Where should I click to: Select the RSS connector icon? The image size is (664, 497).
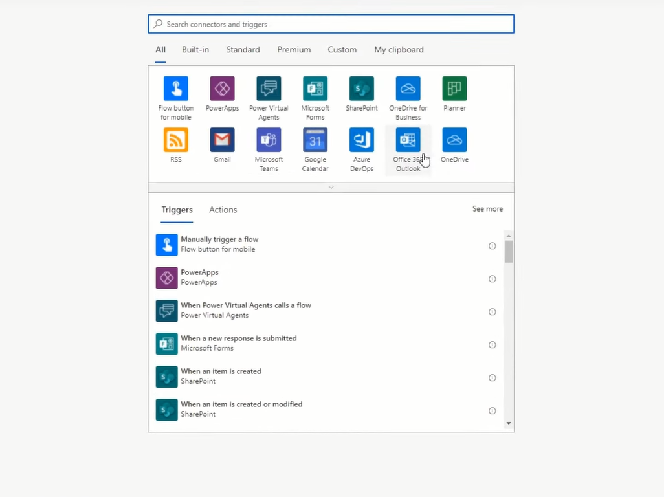click(176, 140)
